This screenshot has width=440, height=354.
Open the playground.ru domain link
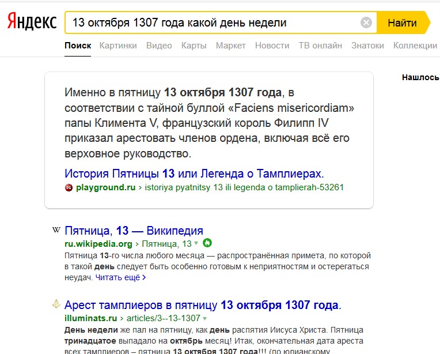[106, 187]
